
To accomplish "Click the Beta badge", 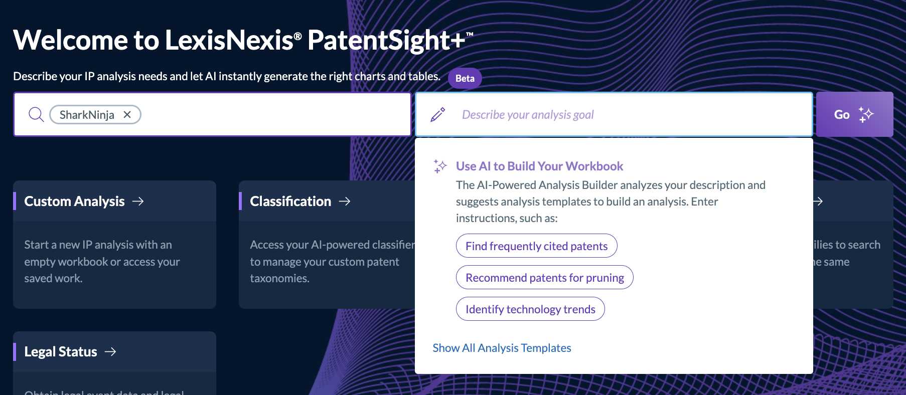I will (x=465, y=78).
